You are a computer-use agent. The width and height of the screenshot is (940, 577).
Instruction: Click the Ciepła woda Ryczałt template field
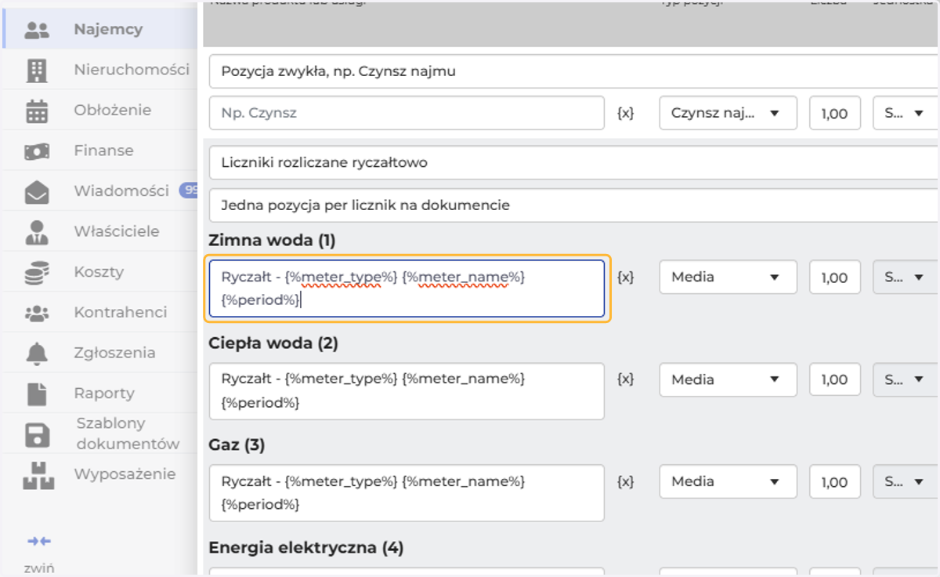[x=407, y=390]
